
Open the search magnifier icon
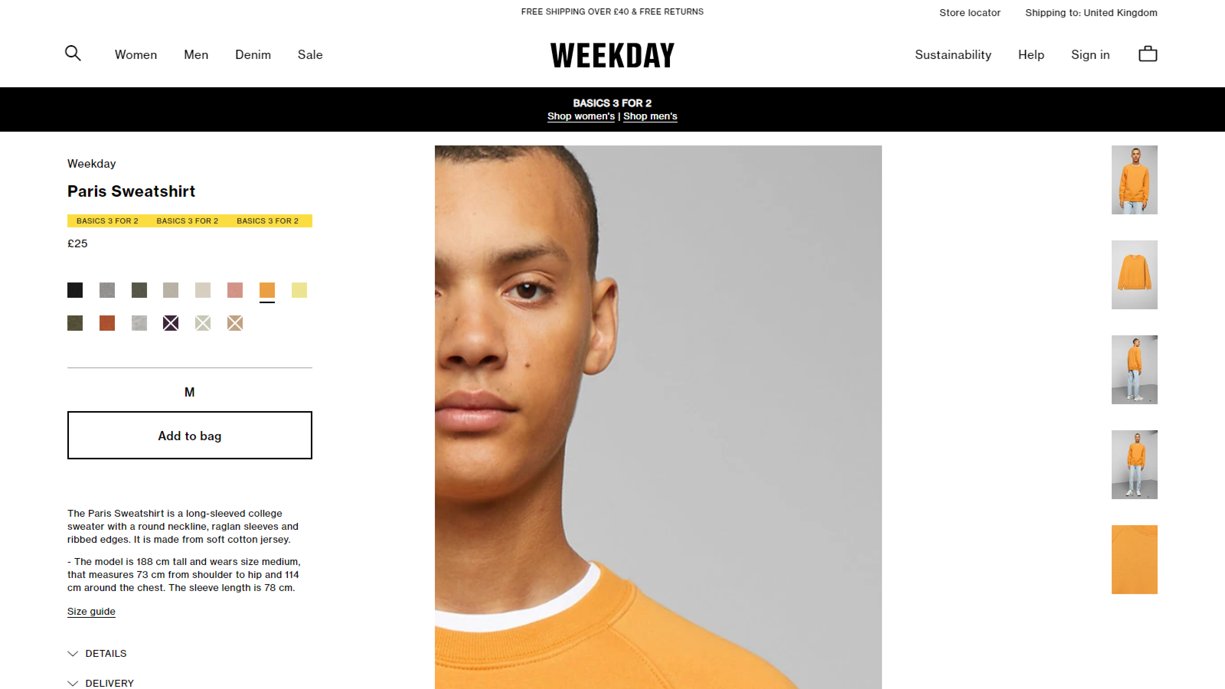[x=73, y=53]
